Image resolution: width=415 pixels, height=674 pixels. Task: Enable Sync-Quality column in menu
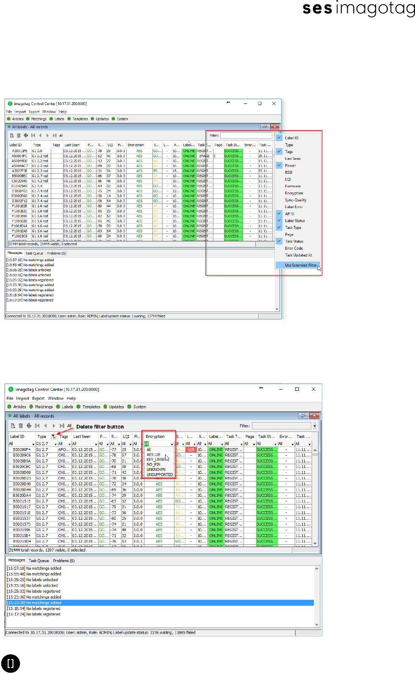[296, 200]
